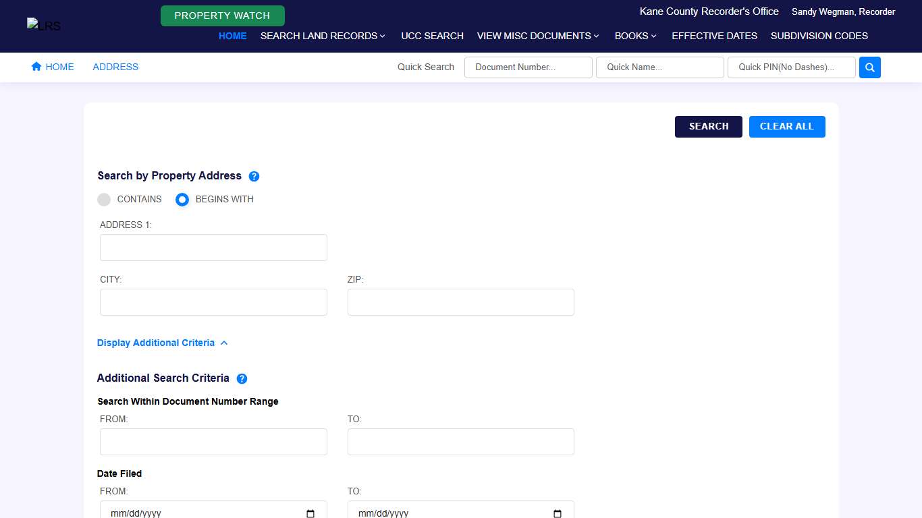The height and width of the screenshot is (518, 922).
Task: Go to UCC SEARCH in the navigation
Action: click(432, 36)
